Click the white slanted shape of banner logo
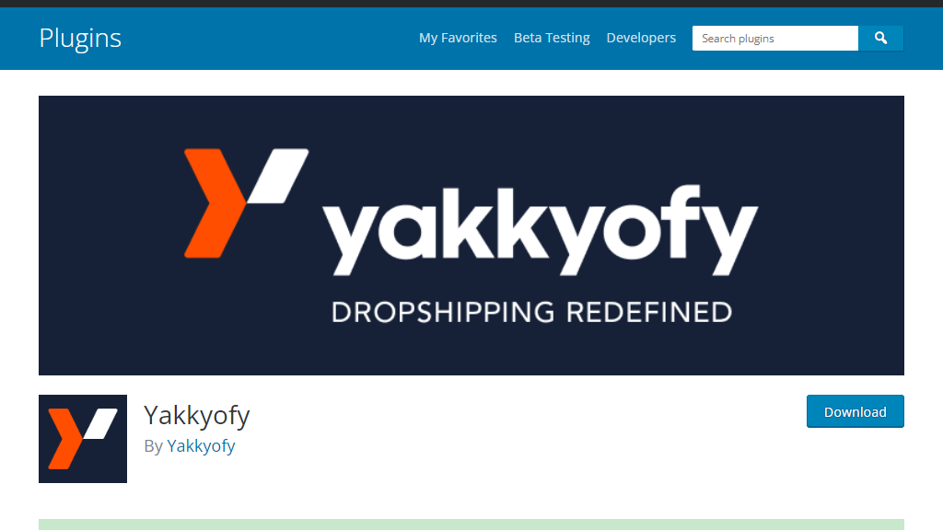The height and width of the screenshot is (530, 943). 278,176
